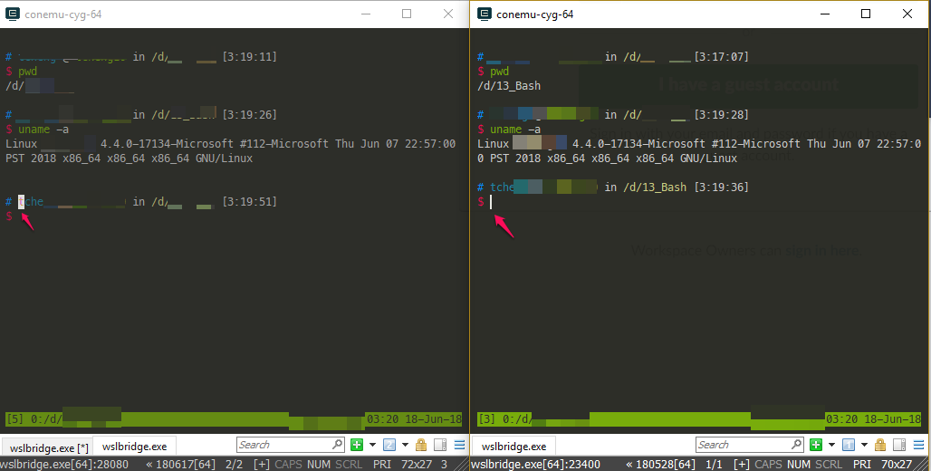
Task: Click the pwd command in left terminal
Action: pyautogui.click(x=27, y=72)
